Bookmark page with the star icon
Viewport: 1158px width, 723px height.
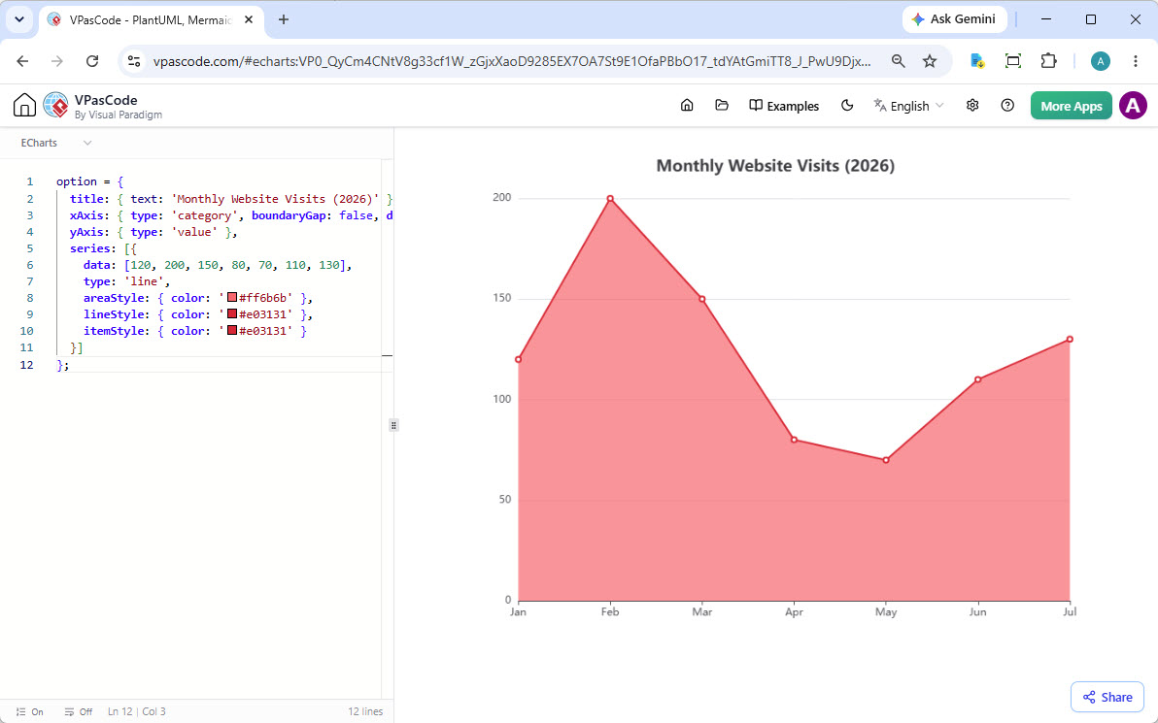click(930, 61)
